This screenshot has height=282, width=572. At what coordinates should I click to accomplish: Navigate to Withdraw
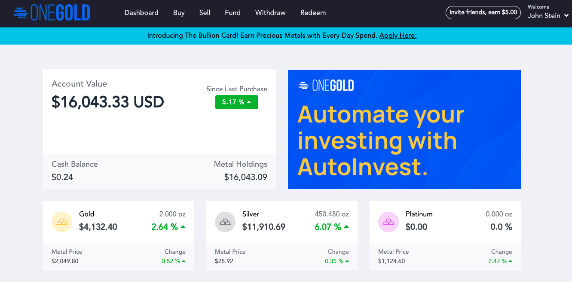[270, 13]
